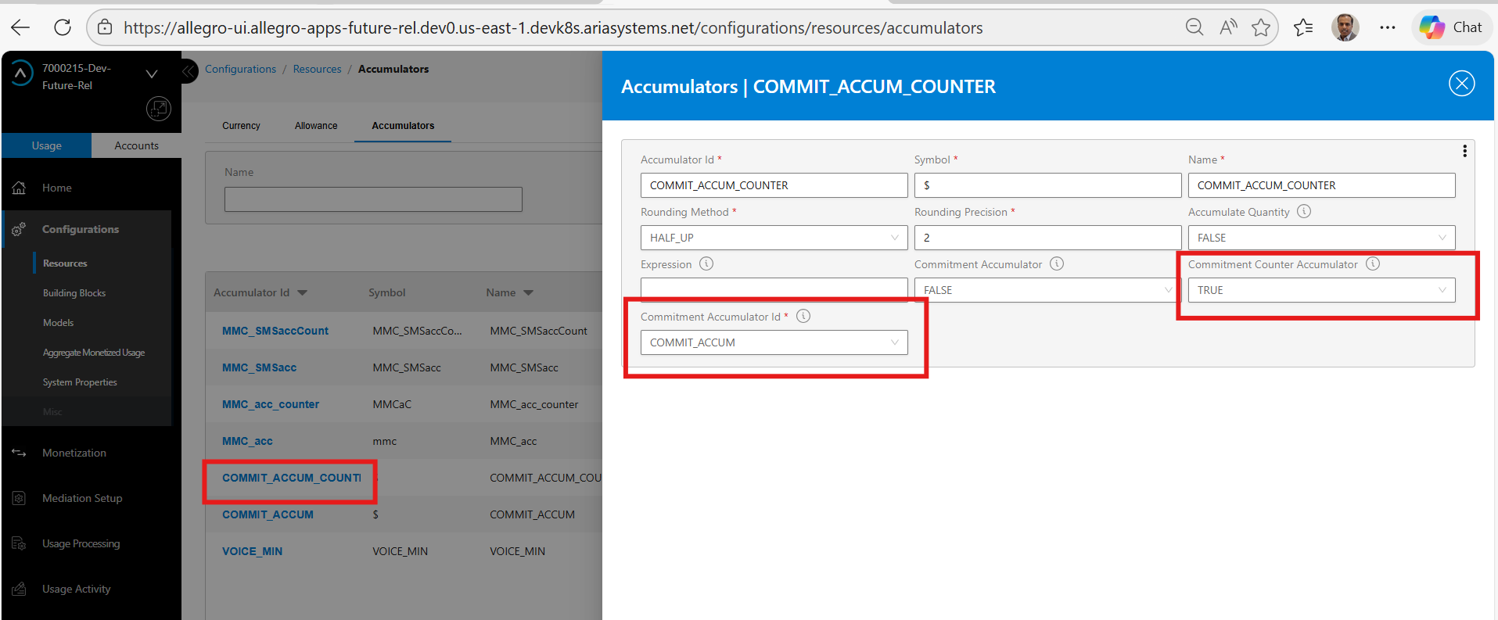Image resolution: width=1498 pixels, height=620 pixels.
Task: Activate the Read aloud icon
Action: [x=1228, y=28]
